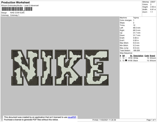Click the Description column header
This screenshot has width=157, height=122.
[x=138, y=56]
